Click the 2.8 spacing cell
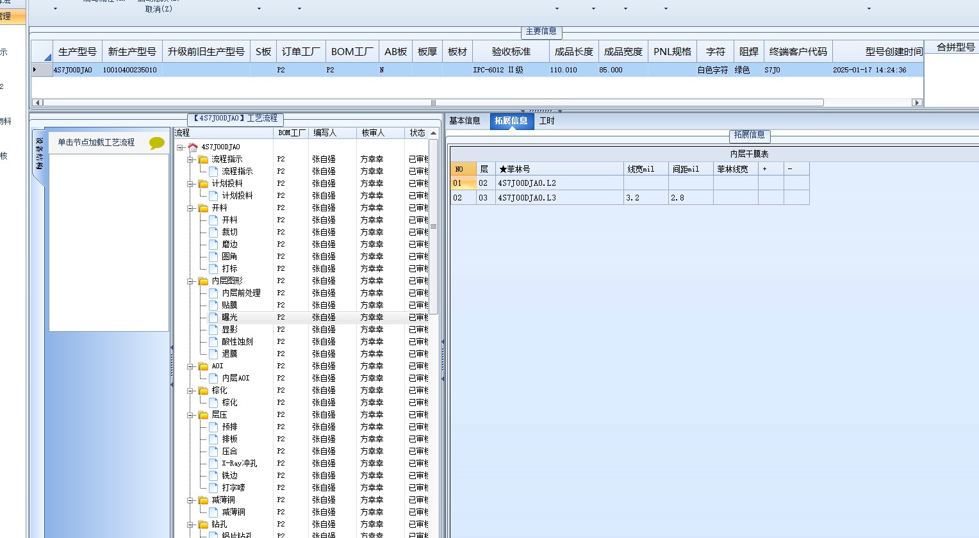Screen dimensions: 979x538 click(x=691, y=198)
